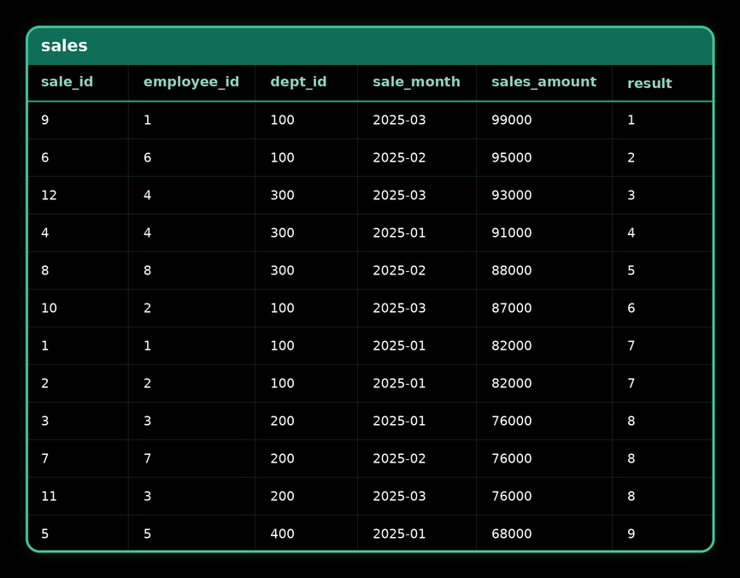
Task: Click the sales_amount cell 68000
Action: pos(512,534)
